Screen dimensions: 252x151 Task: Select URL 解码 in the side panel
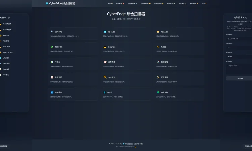tap(6, 64)
